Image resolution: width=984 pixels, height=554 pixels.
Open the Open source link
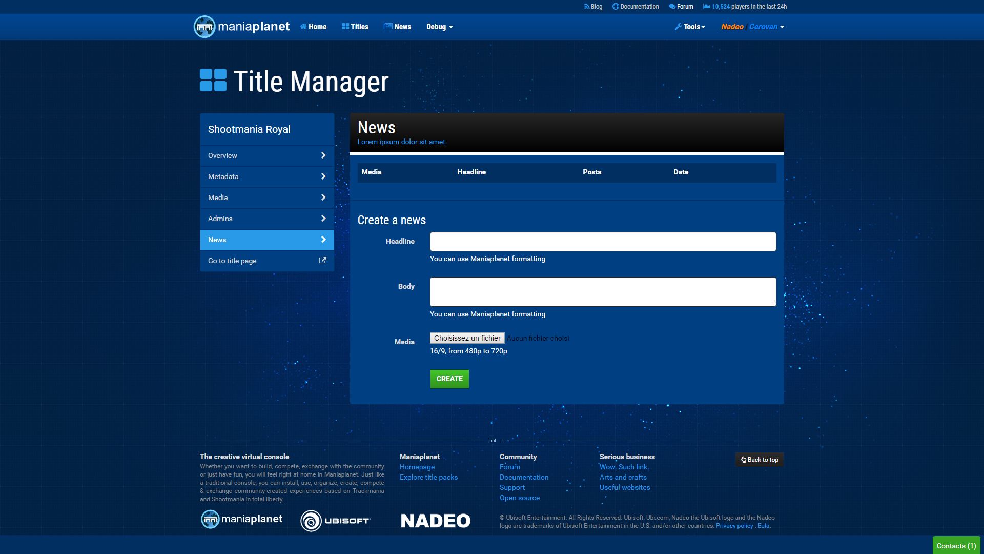click(x=520, y=498)
